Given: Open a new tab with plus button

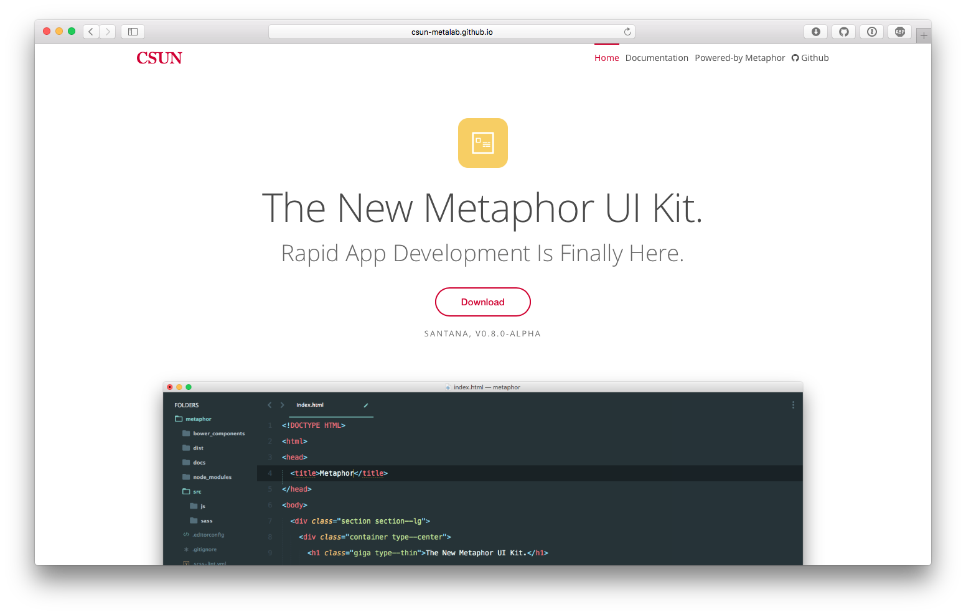Looking at the screenshot, I should (x=924, y=36).
